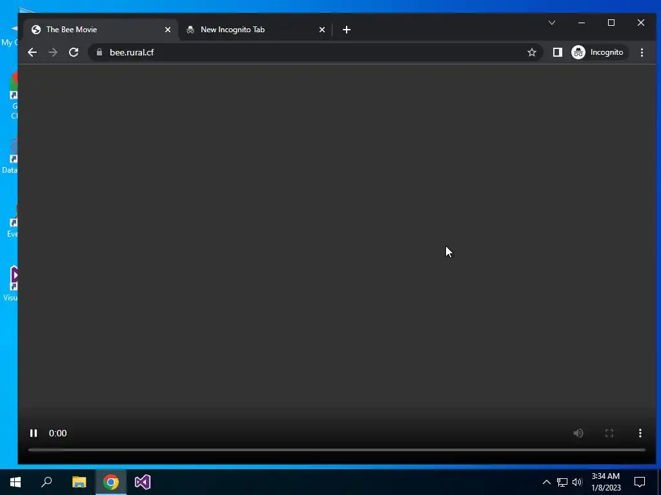Minimize the Chrome window
Image resolution: width=661 pixels, height=495 pixels.
click(x=582, y=23)
